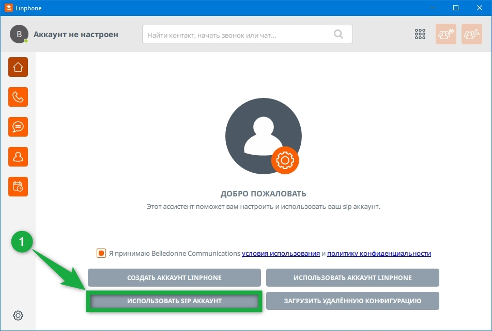Viewport: 492px width, 331px height.
Task: Minimize the Linphone window
Action: click(x=433, y=8)
